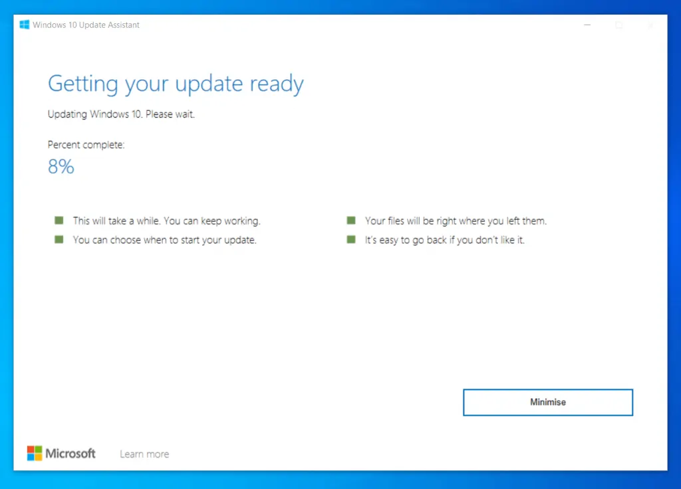This screenshot has height=489, width=681.
Task: Click green bullet beside 'It's easy to go back'
Action: point(351,239)
